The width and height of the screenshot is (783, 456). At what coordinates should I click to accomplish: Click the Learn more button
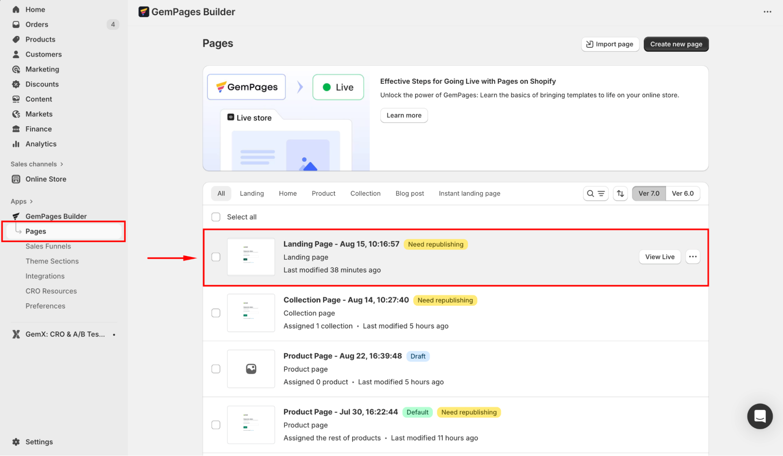(404, 116)
